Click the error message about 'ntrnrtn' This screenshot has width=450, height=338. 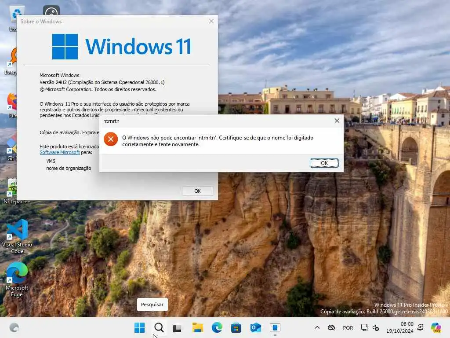click(x=218, y=141)
